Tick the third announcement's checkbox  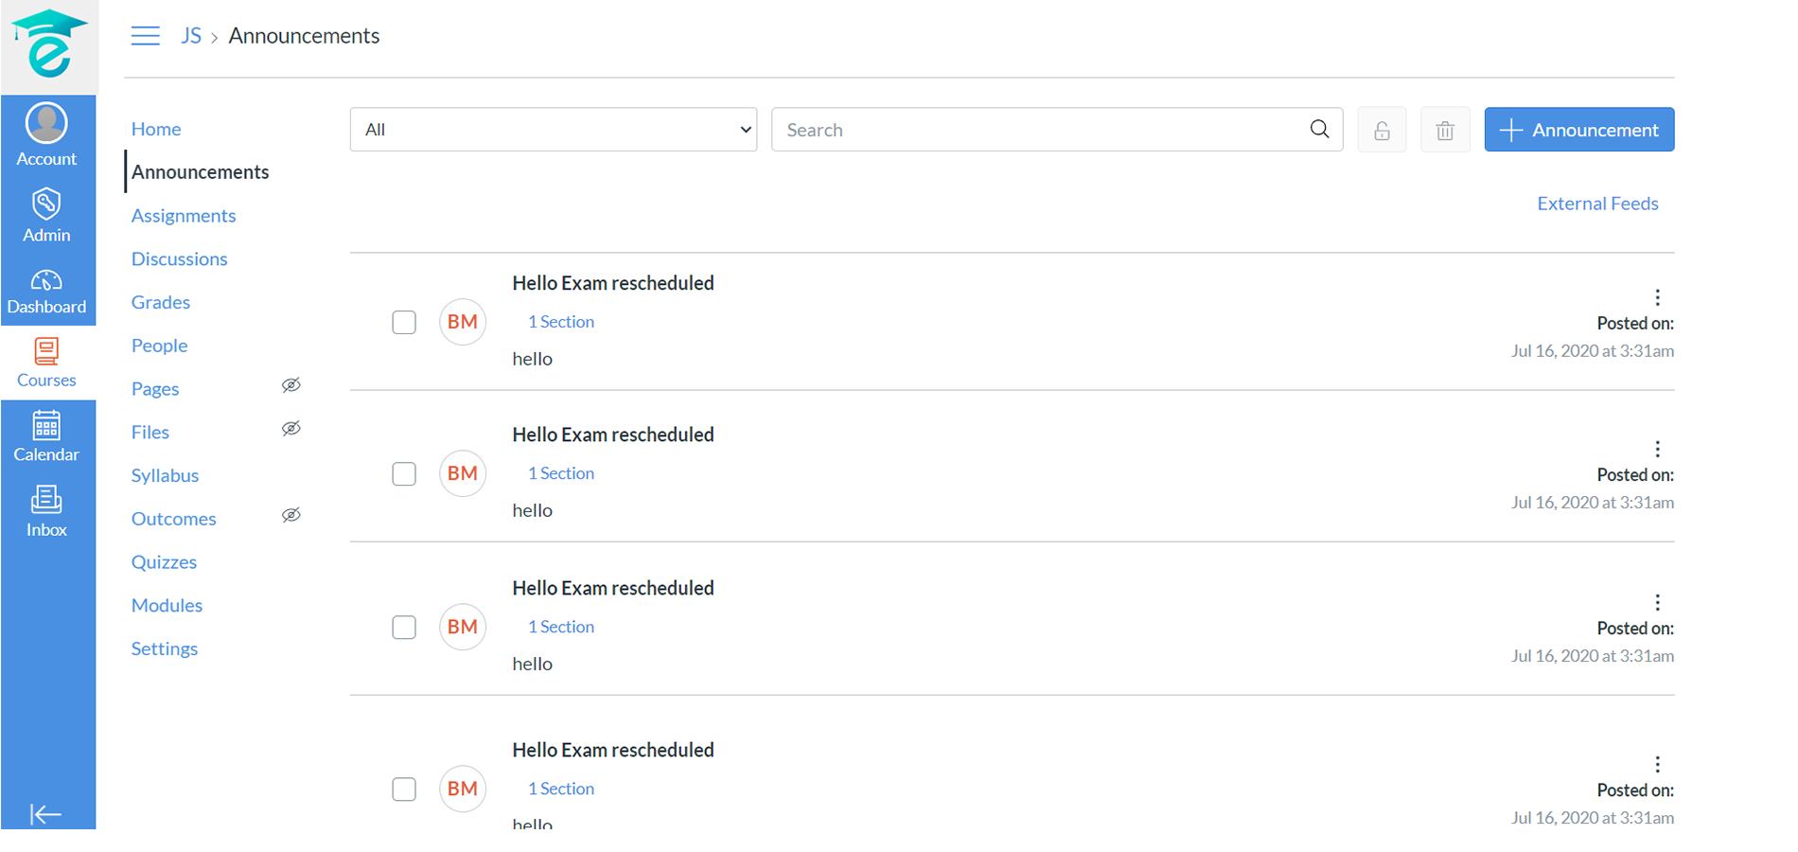(x=404, y=628)
